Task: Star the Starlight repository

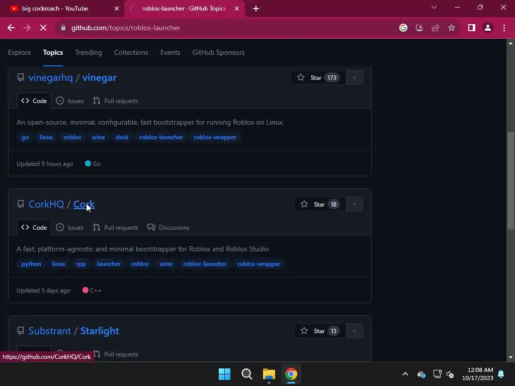Action: (320, 331)
